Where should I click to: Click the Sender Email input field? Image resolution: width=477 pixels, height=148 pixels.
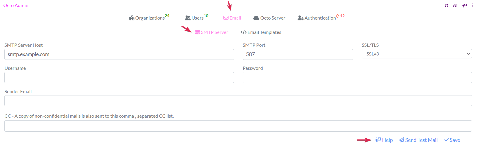pos(238,101)
